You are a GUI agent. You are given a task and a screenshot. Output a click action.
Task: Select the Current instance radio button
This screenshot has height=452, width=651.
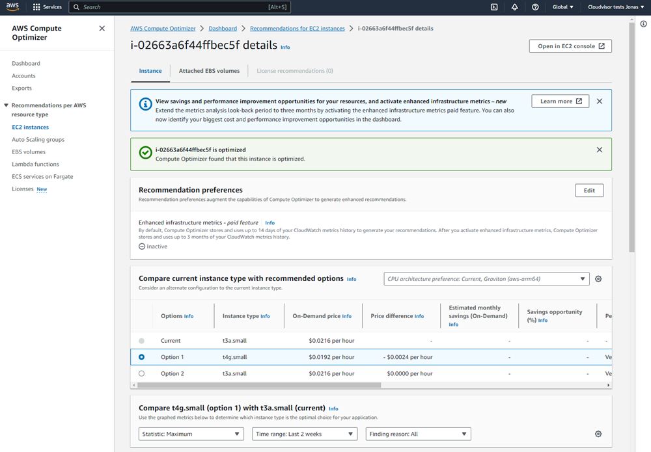(x=141, y=341)
